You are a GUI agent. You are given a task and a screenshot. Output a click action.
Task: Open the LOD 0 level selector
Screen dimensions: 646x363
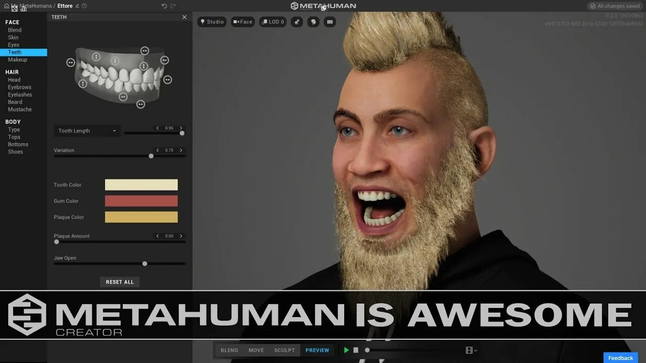click(x=273, y=22)
